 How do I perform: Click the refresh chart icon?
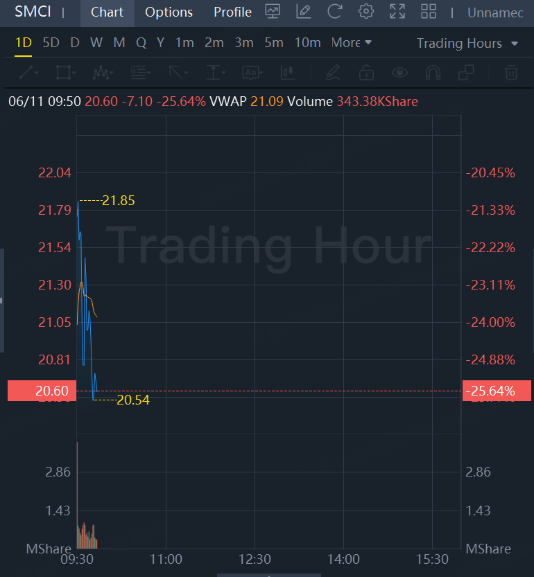[335, 12]
